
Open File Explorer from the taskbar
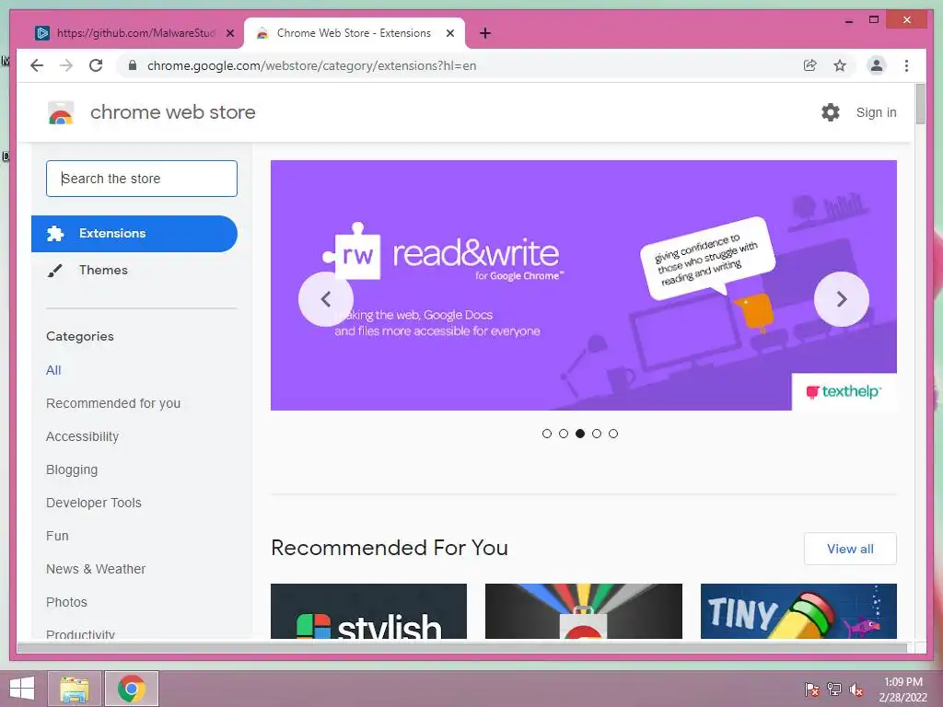[x=74, y=689]
